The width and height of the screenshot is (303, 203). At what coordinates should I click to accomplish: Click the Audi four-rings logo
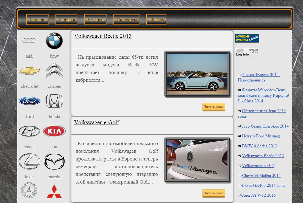[29, 41]
